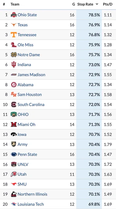Click the Tennessee orange T logo
Viewport: 116px width, 209px height.
(x=14, y=35)
